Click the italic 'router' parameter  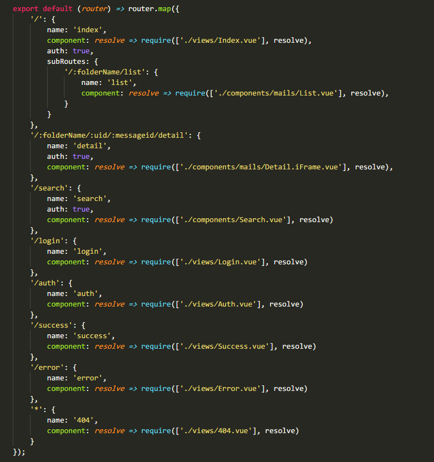[x=94, y=9]
